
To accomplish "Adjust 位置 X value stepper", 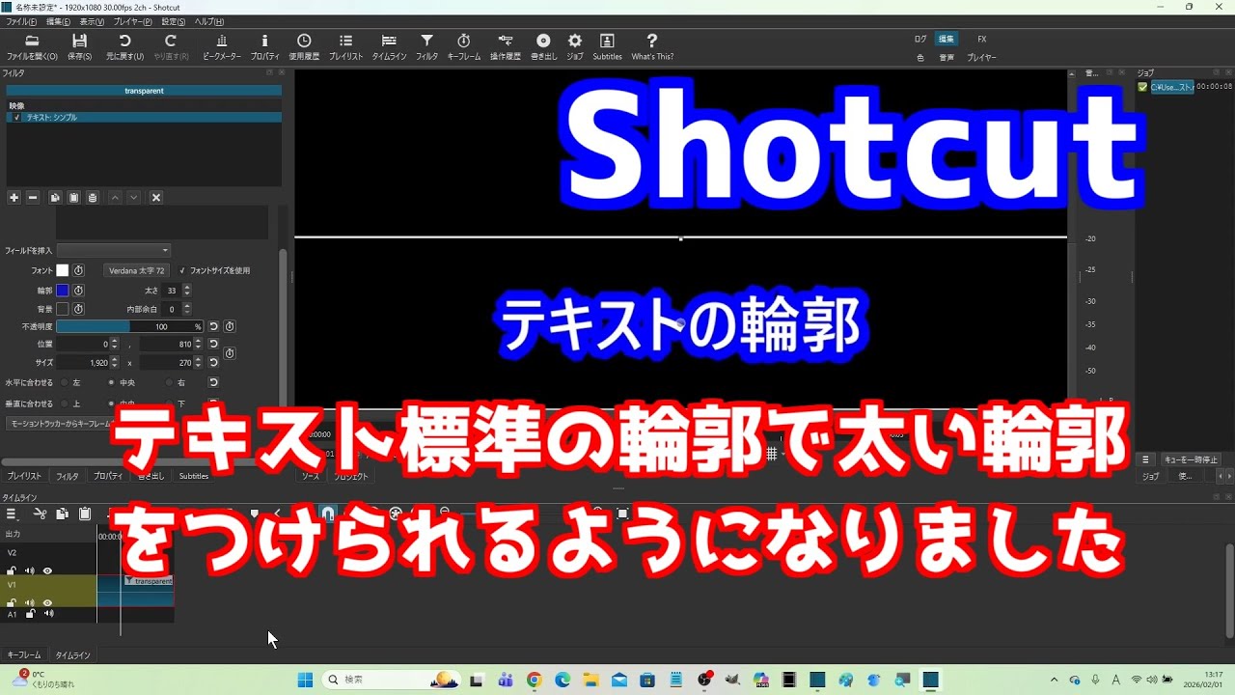I will (x=115, y=344).
